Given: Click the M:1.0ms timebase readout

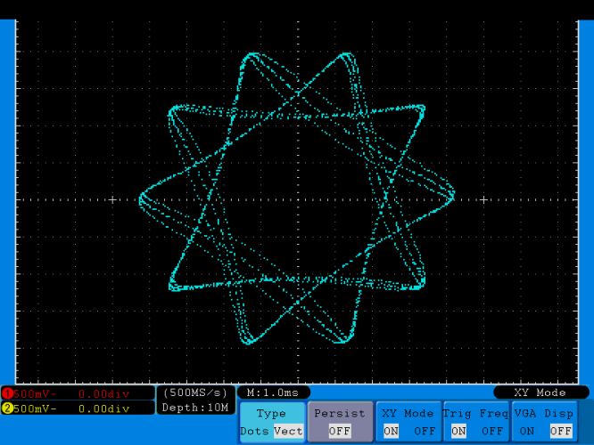Looking at the screenshot, I should 273,392.
